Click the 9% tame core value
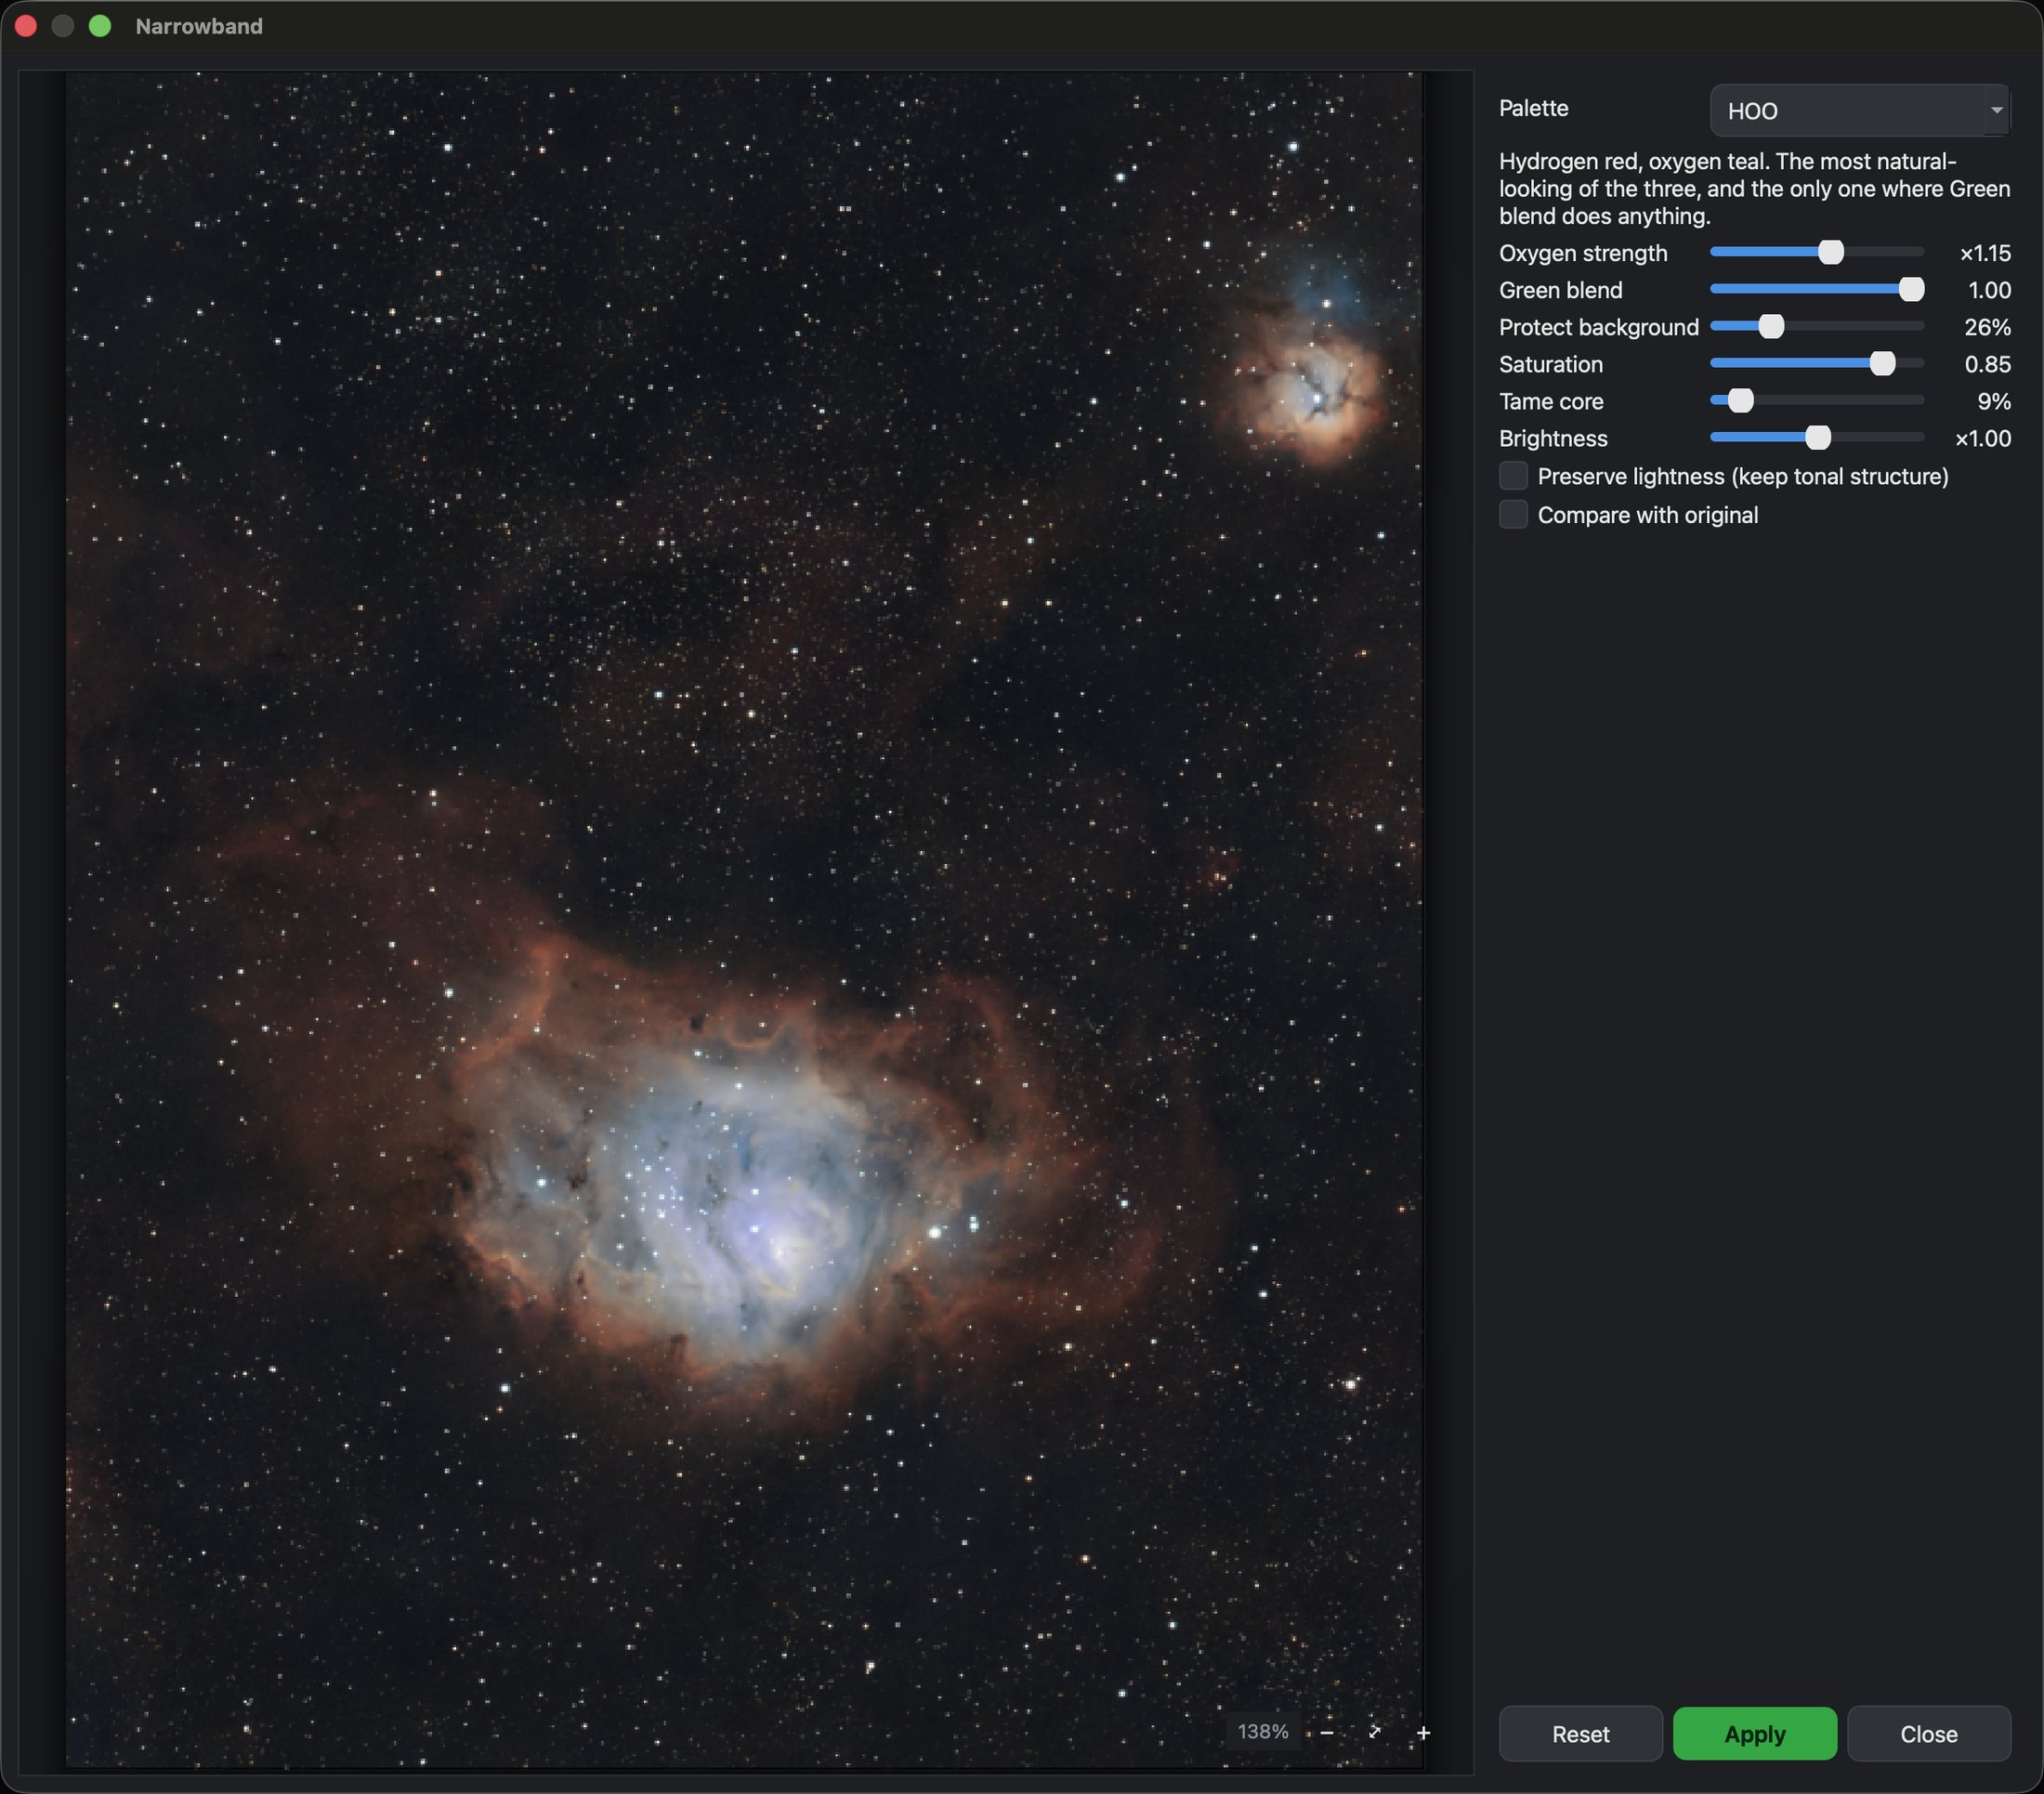 [x=1994, y=401]
